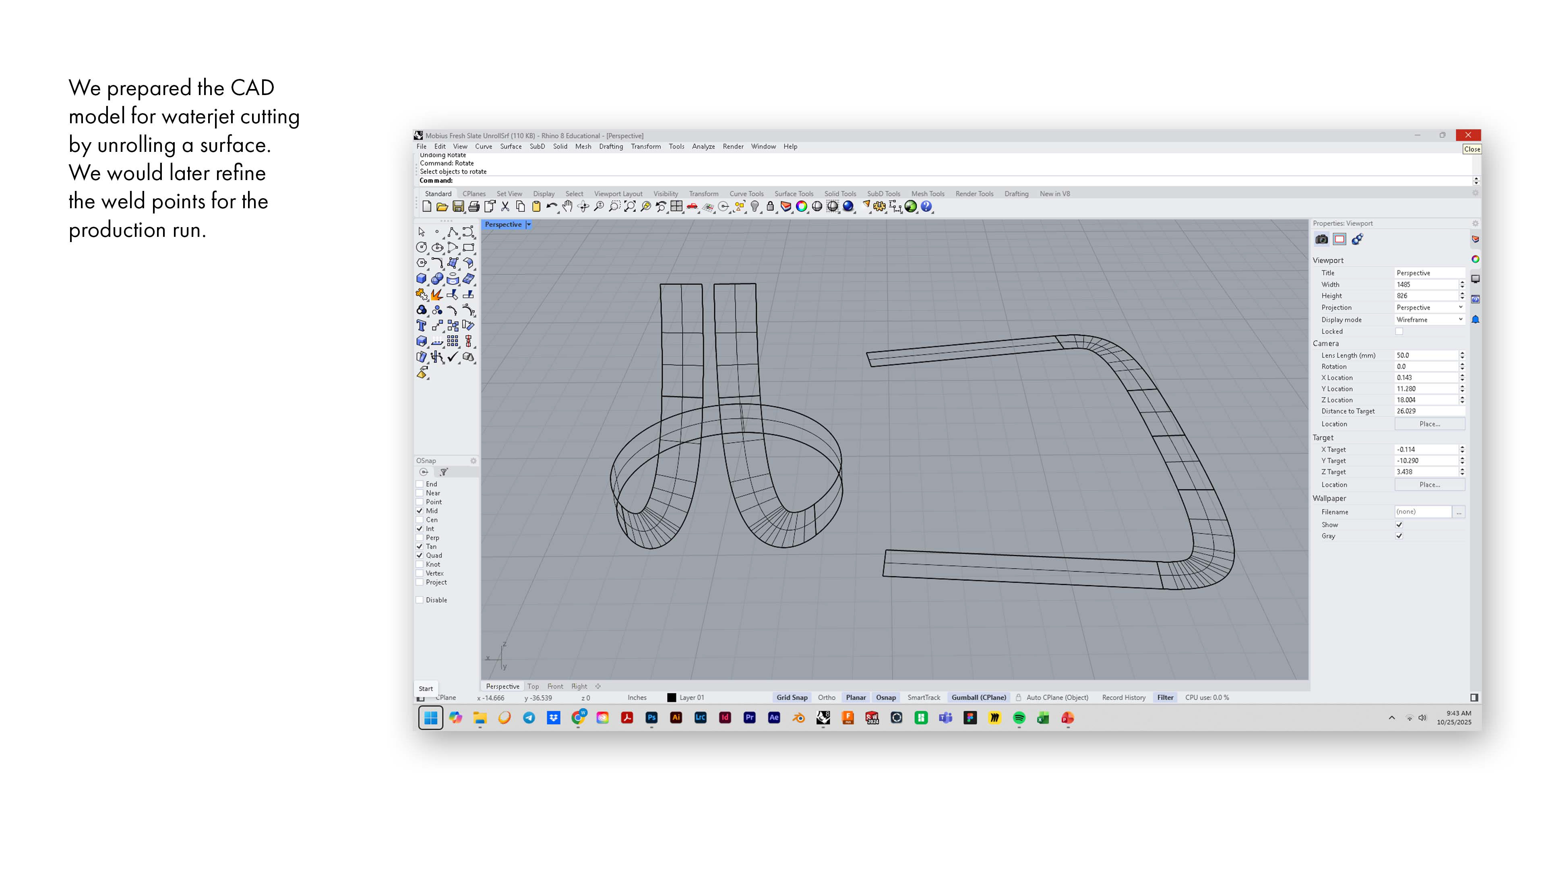Click the Pan hand tool icon

[567, 207]
